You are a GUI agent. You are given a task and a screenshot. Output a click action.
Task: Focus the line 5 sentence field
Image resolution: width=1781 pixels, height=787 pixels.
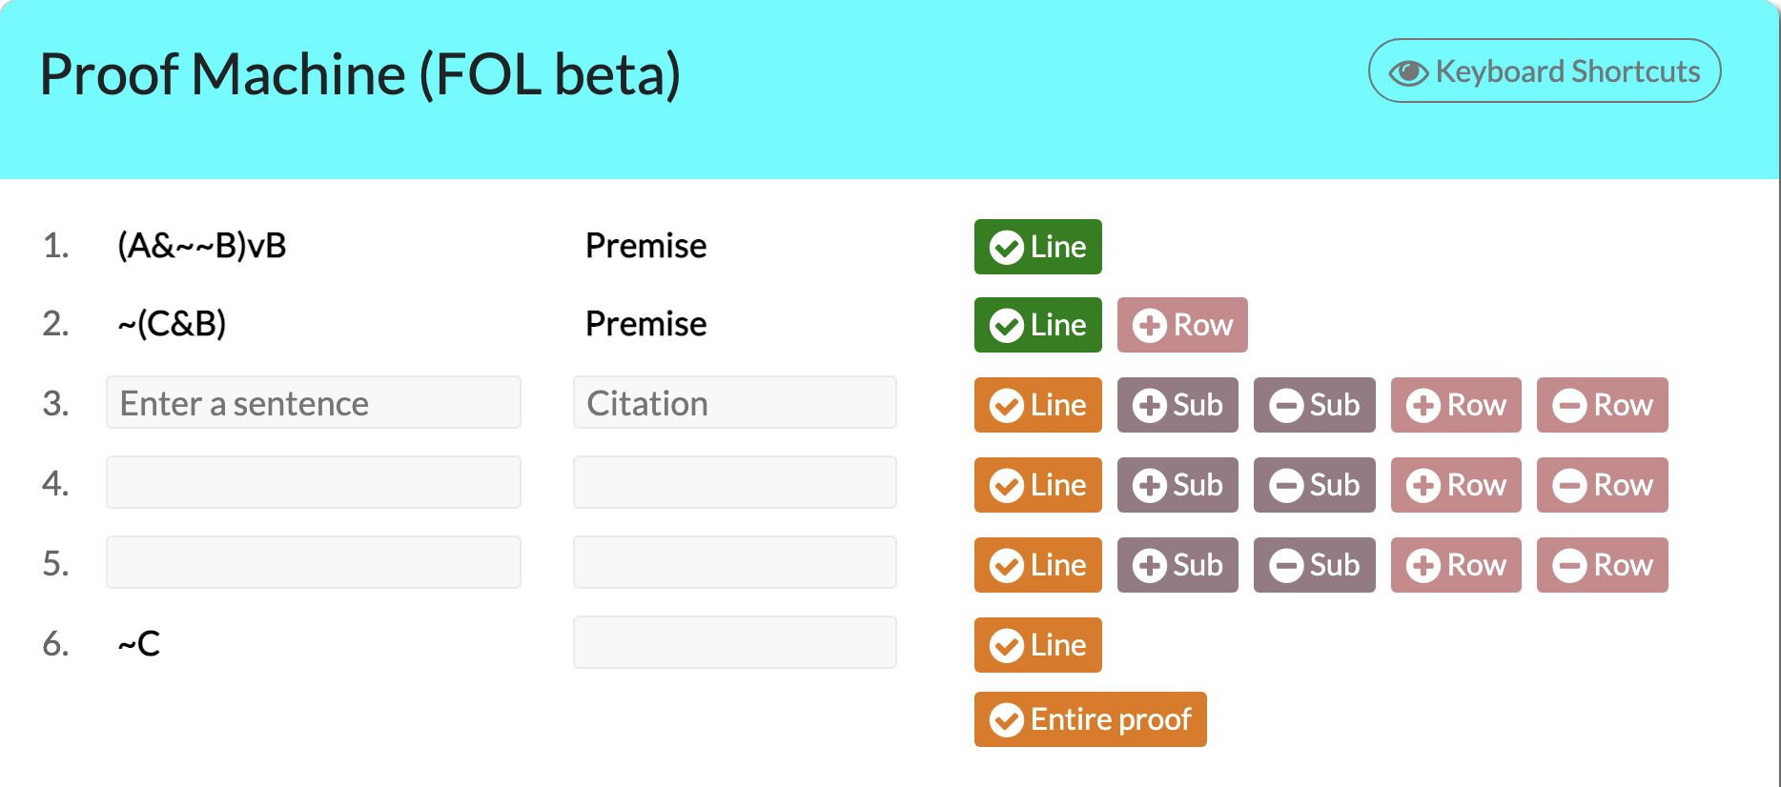pos(313,562)
